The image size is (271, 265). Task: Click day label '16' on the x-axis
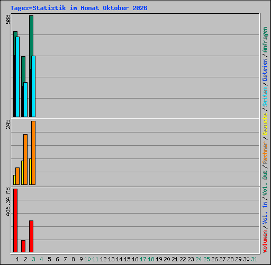coord(135,259)
